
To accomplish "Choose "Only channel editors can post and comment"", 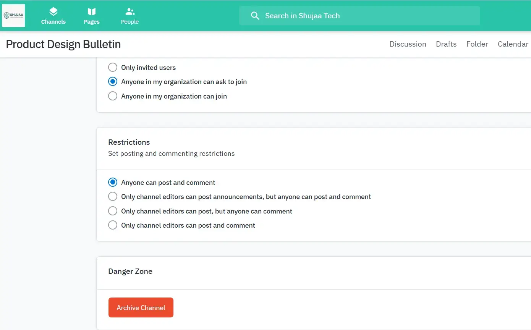I will (113, 225).
